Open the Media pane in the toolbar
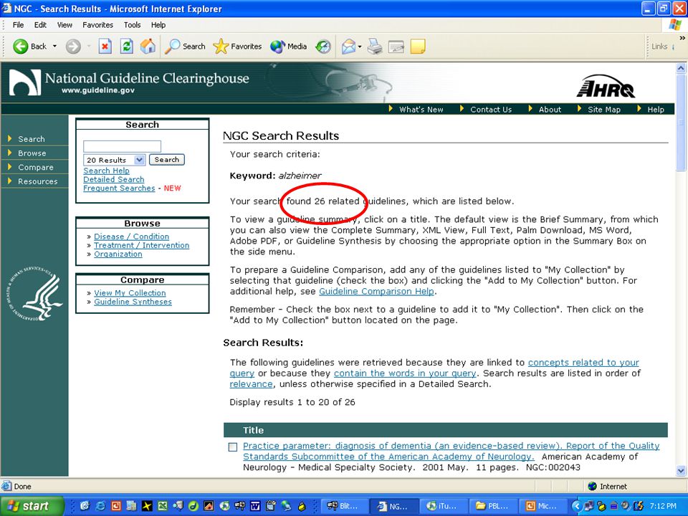This screenshot has width=688, height=516. click(x=288, y=46)
